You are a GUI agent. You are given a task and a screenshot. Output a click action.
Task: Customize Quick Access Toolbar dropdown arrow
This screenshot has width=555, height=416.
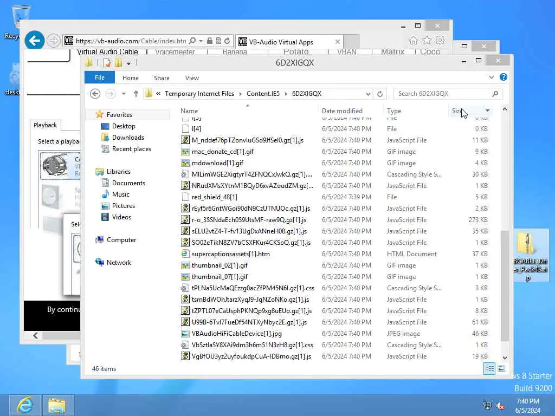click(129, 63)
